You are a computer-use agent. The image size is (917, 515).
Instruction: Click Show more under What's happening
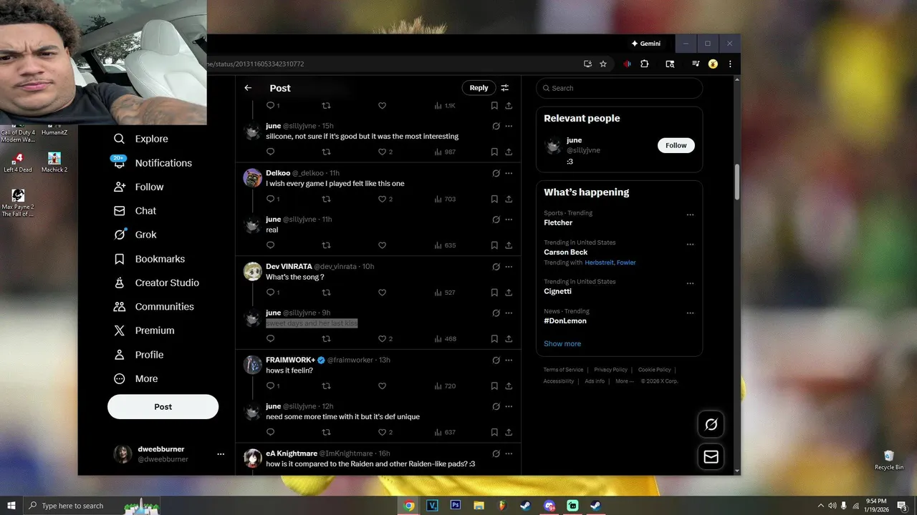[562, 343]
